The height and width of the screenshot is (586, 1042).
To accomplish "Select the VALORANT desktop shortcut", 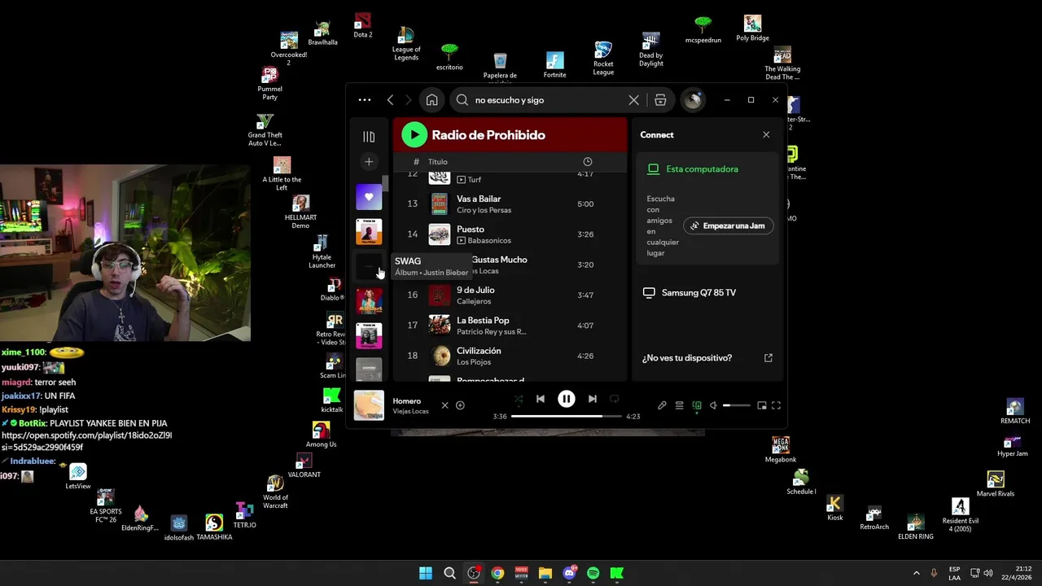I will coord(304,466).
